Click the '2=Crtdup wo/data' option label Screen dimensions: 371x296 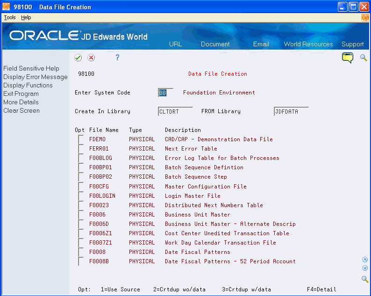(x=179, y=289)
